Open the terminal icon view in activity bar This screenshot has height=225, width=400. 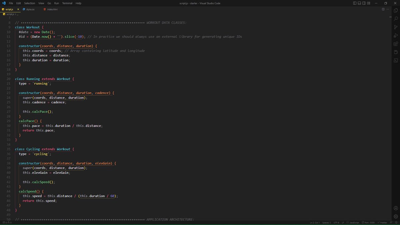tap(396, 60)
